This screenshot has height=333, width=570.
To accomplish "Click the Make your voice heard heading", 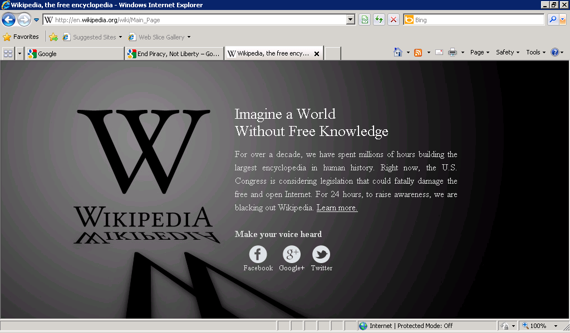I will 278,234.
